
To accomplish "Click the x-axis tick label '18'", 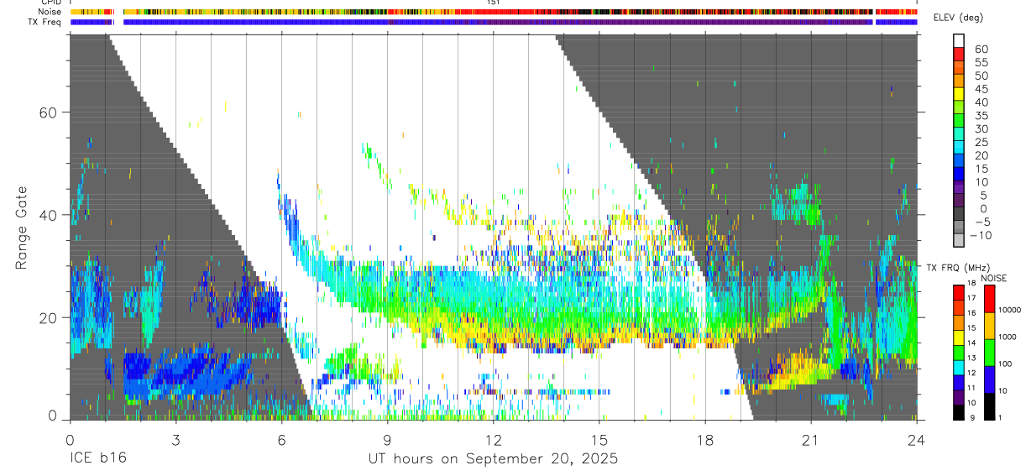I will pos(705,440).
